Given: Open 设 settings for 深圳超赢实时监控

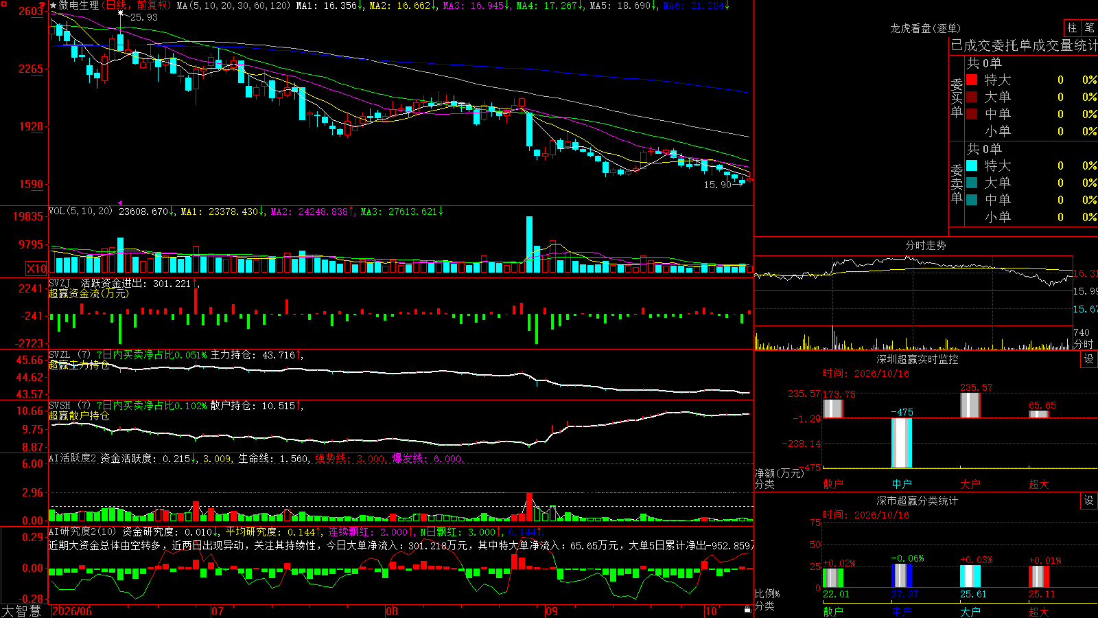Looking at the screenshot, I should (1089, 359).
